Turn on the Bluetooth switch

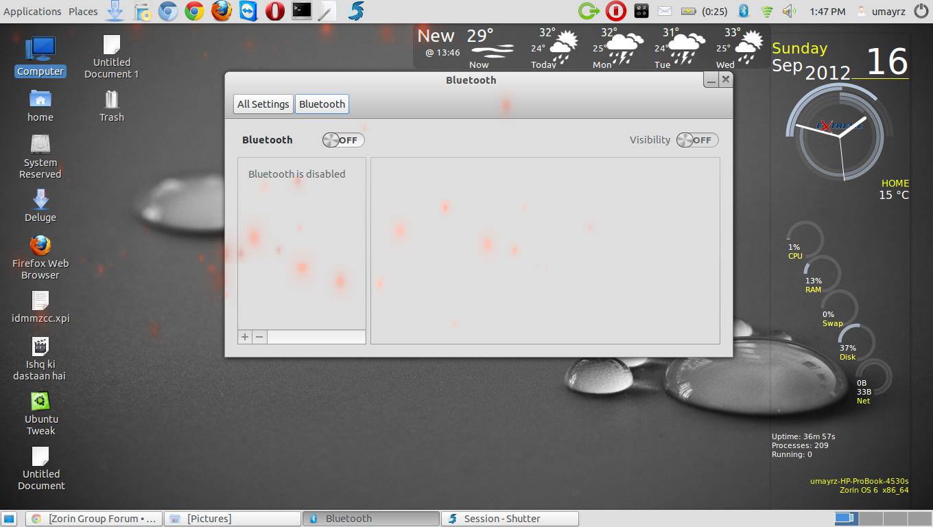click(343, 140)
